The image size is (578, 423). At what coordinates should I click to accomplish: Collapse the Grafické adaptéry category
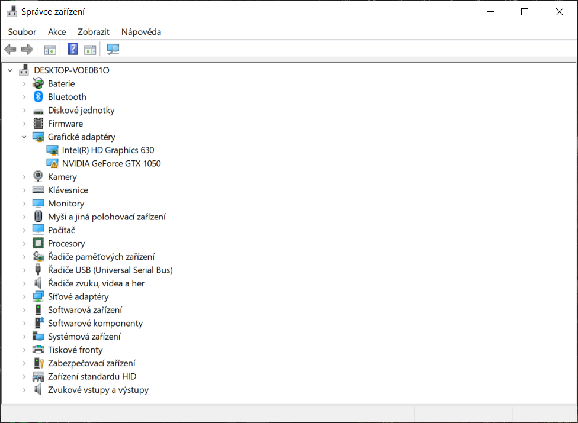click(x=24, y=137)
